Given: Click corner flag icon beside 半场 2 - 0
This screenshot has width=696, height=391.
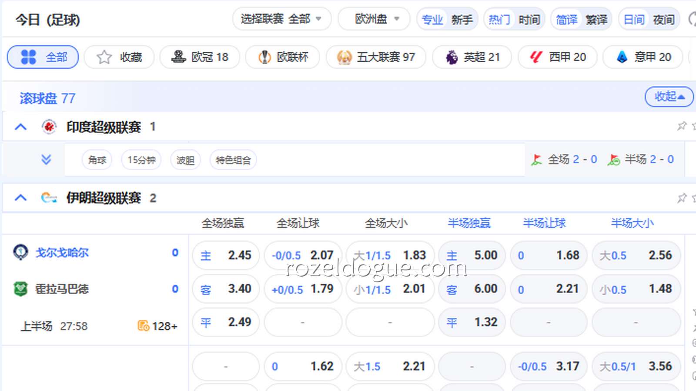Looking at the screenshot, I should 614,160.
